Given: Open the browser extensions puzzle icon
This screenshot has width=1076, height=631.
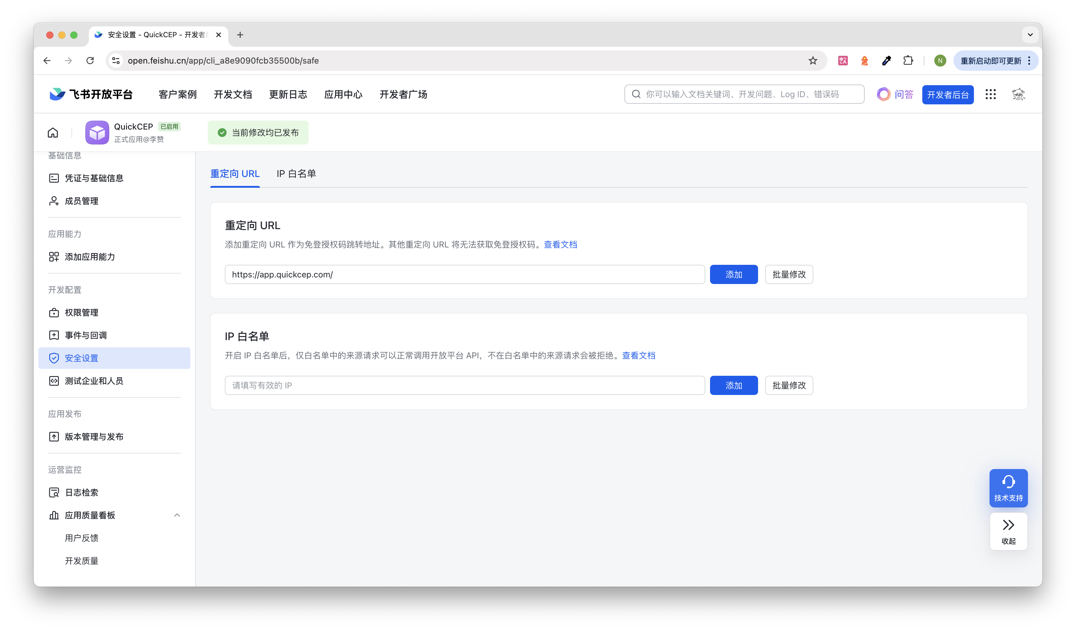Looking at the screenshot, I should tap(908, 61).
